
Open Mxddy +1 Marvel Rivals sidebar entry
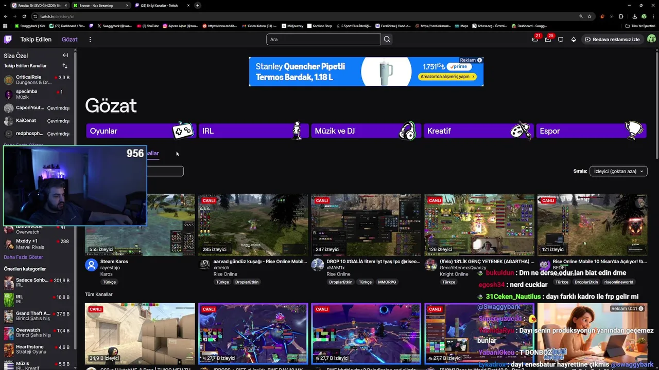click(x=37, y=244)
